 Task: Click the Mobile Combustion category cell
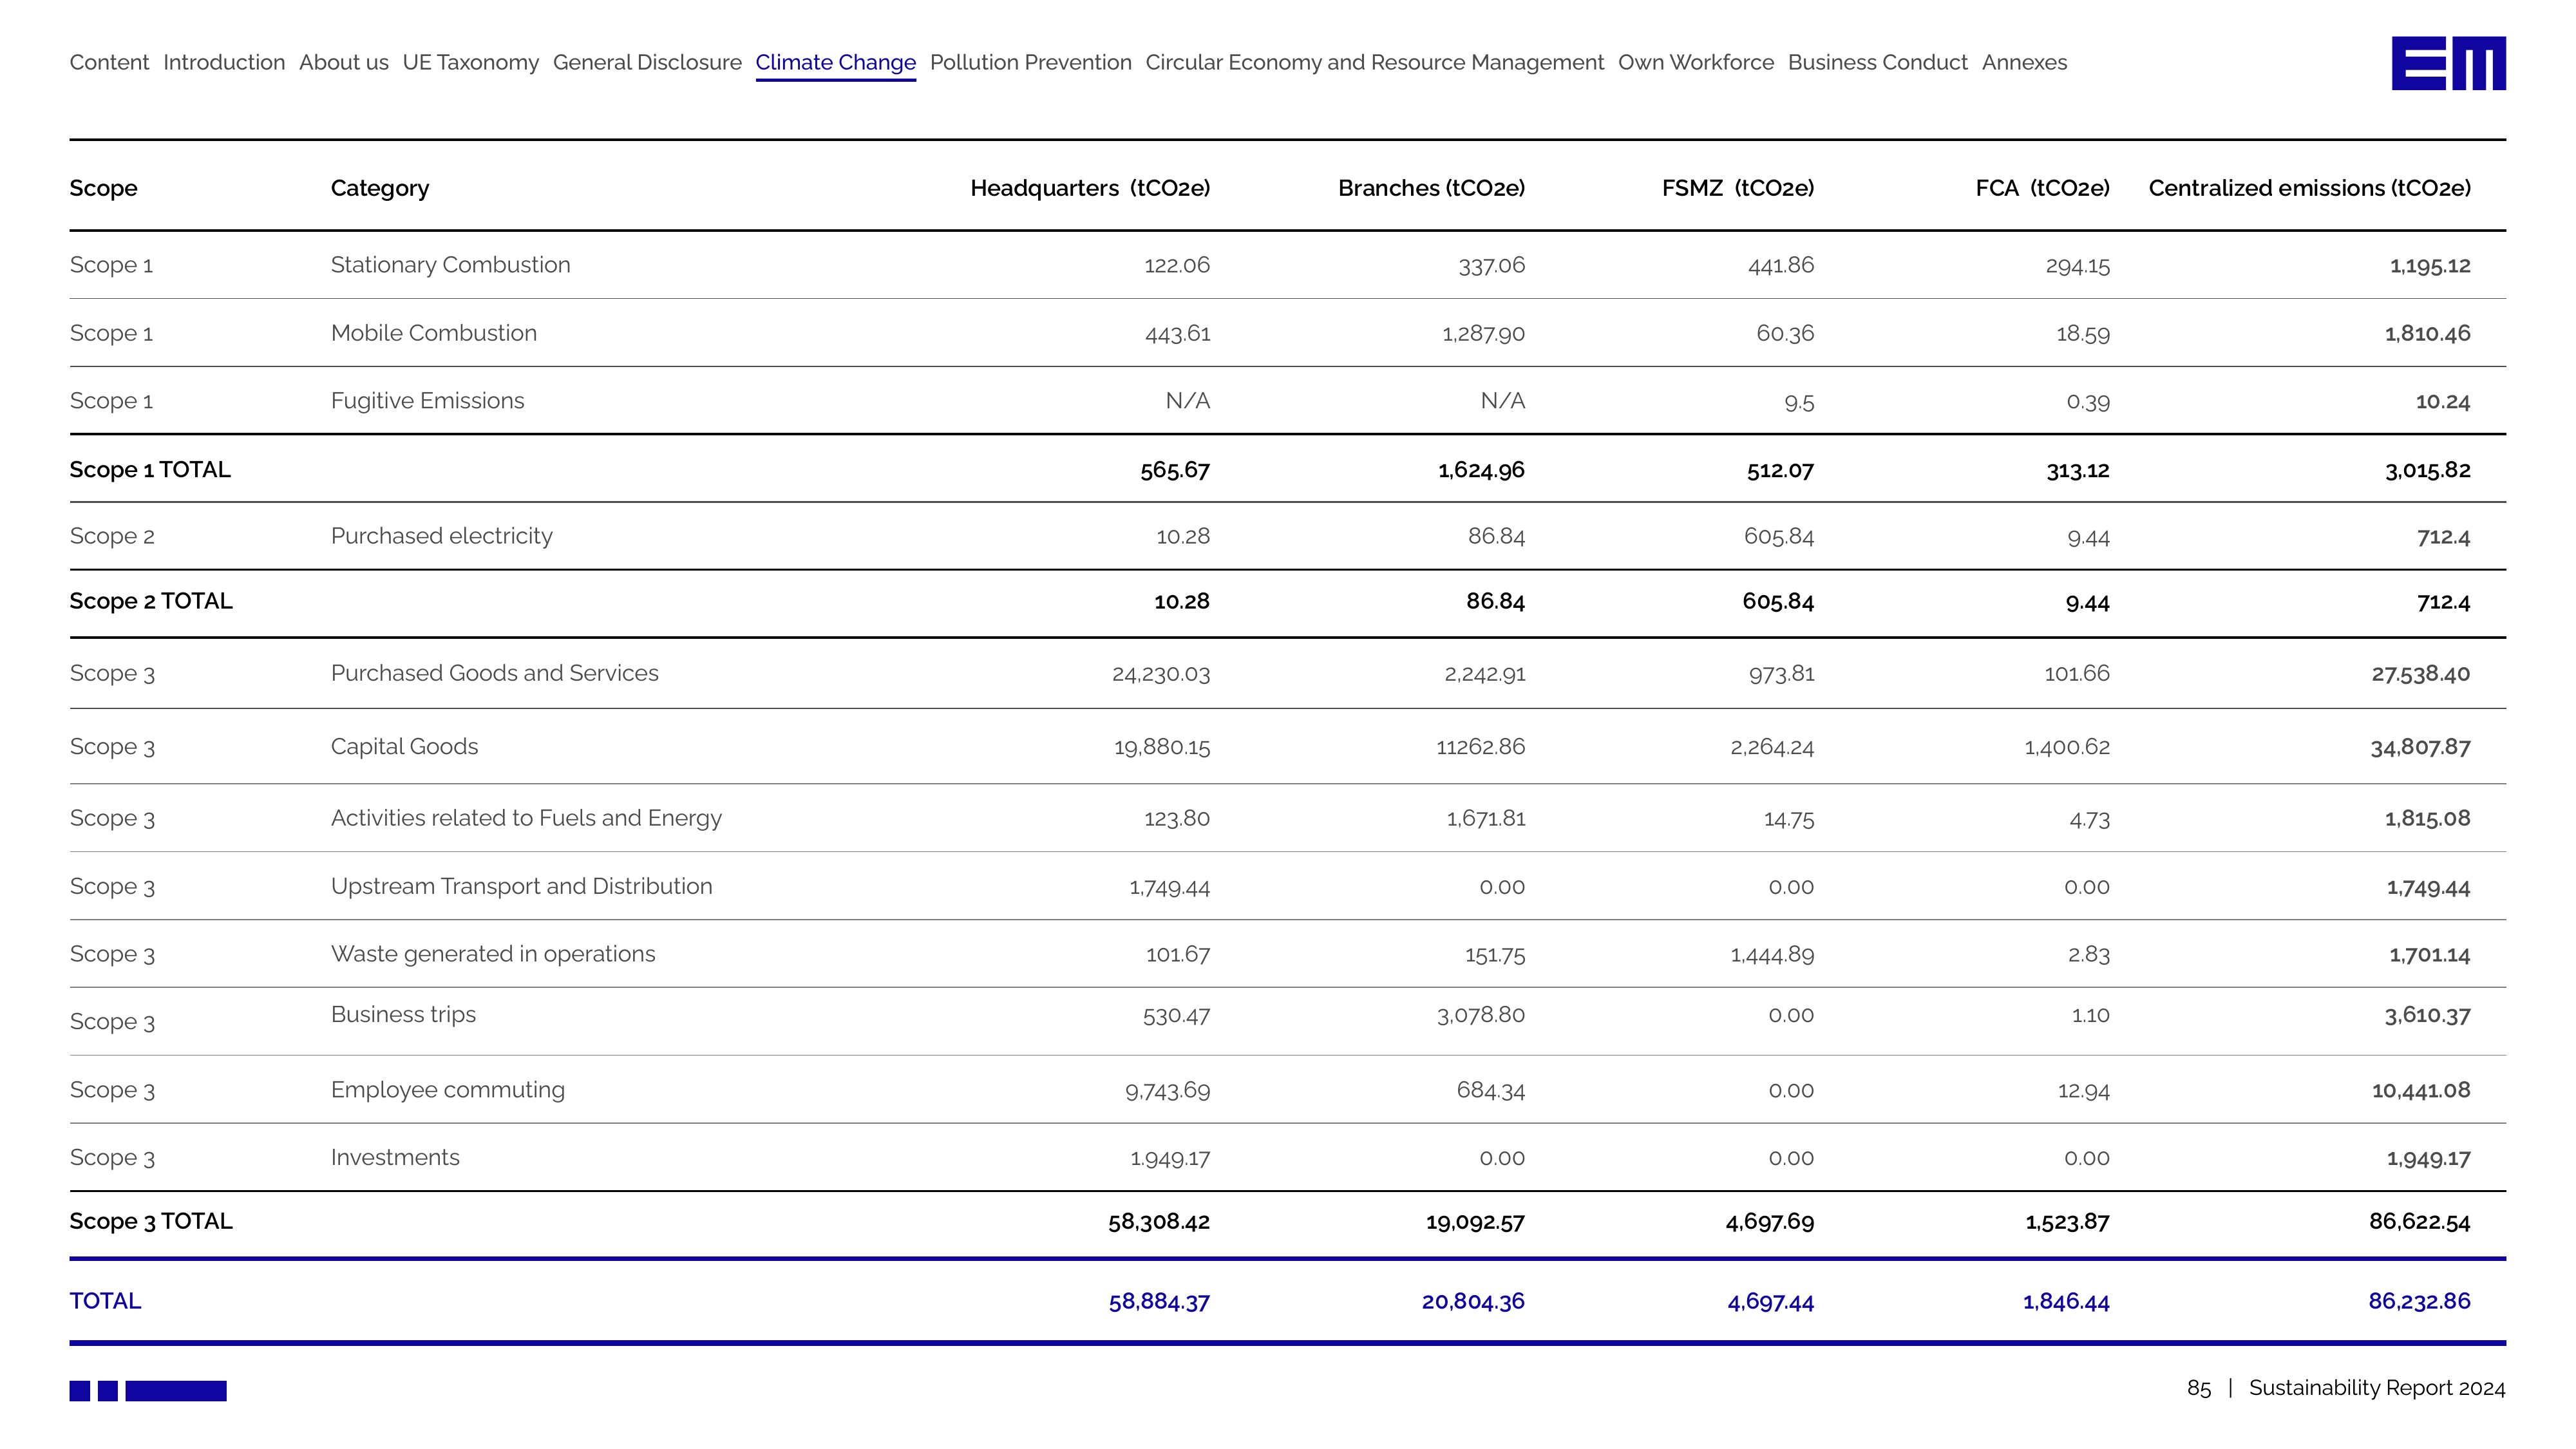tap(434, 333)
